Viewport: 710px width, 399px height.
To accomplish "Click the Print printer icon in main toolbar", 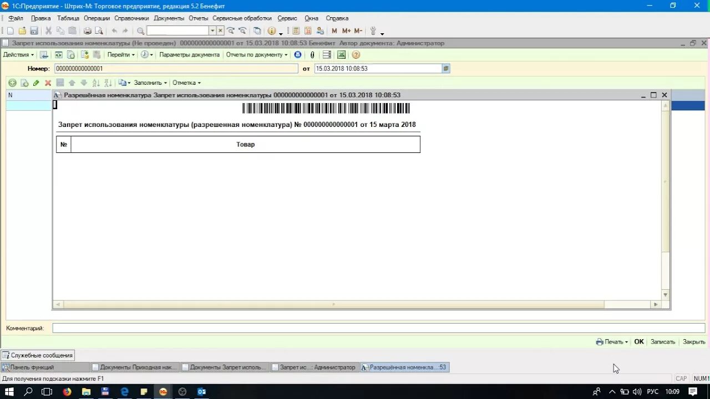I will (87, 31).
